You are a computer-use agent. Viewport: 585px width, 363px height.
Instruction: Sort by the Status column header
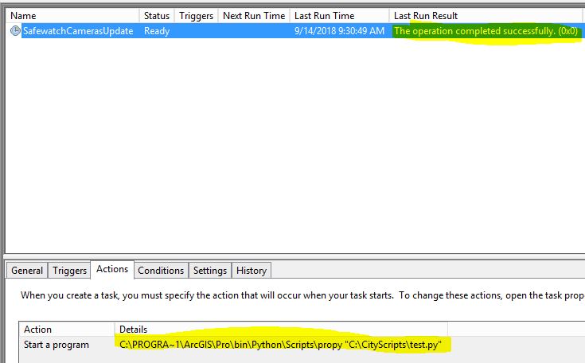coord(157,16)
